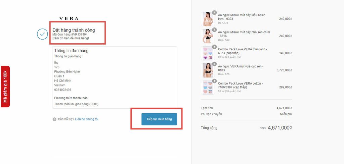Open the 'Mã giảm giá 100k' side tab
Image resolution: width=344 pixels, height=164 pixels.
tap(5, 87)
